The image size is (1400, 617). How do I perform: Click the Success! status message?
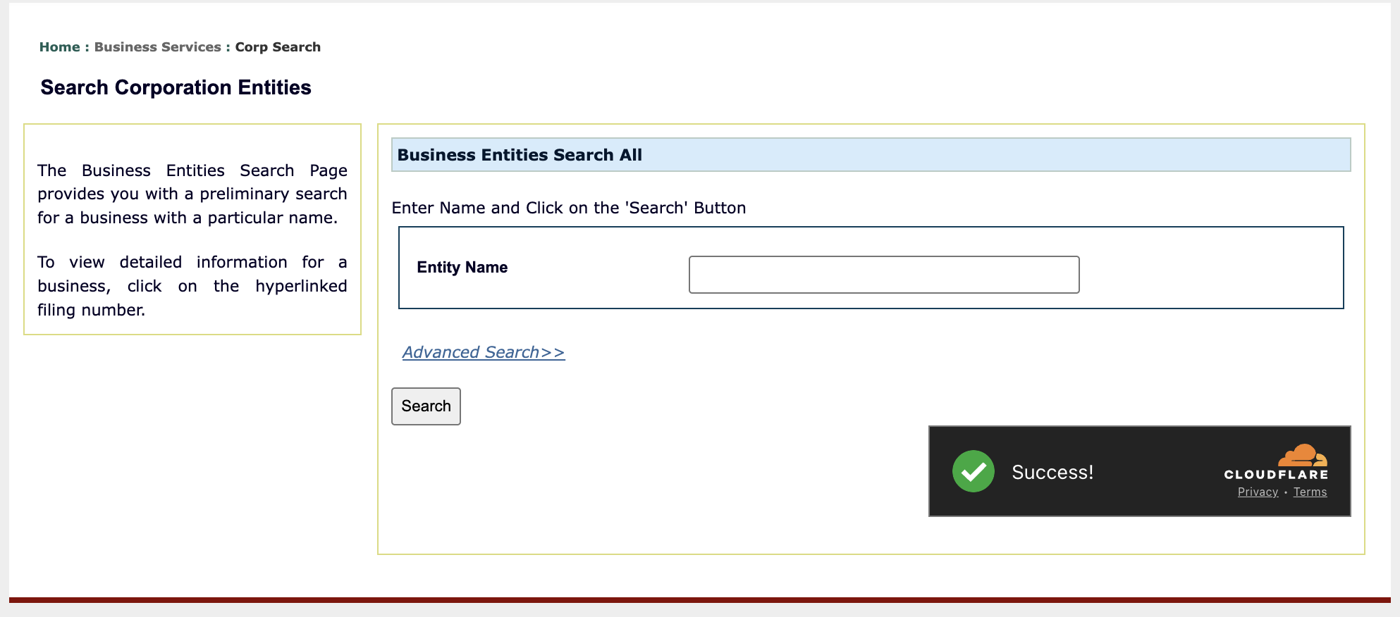pos(1052,472)
